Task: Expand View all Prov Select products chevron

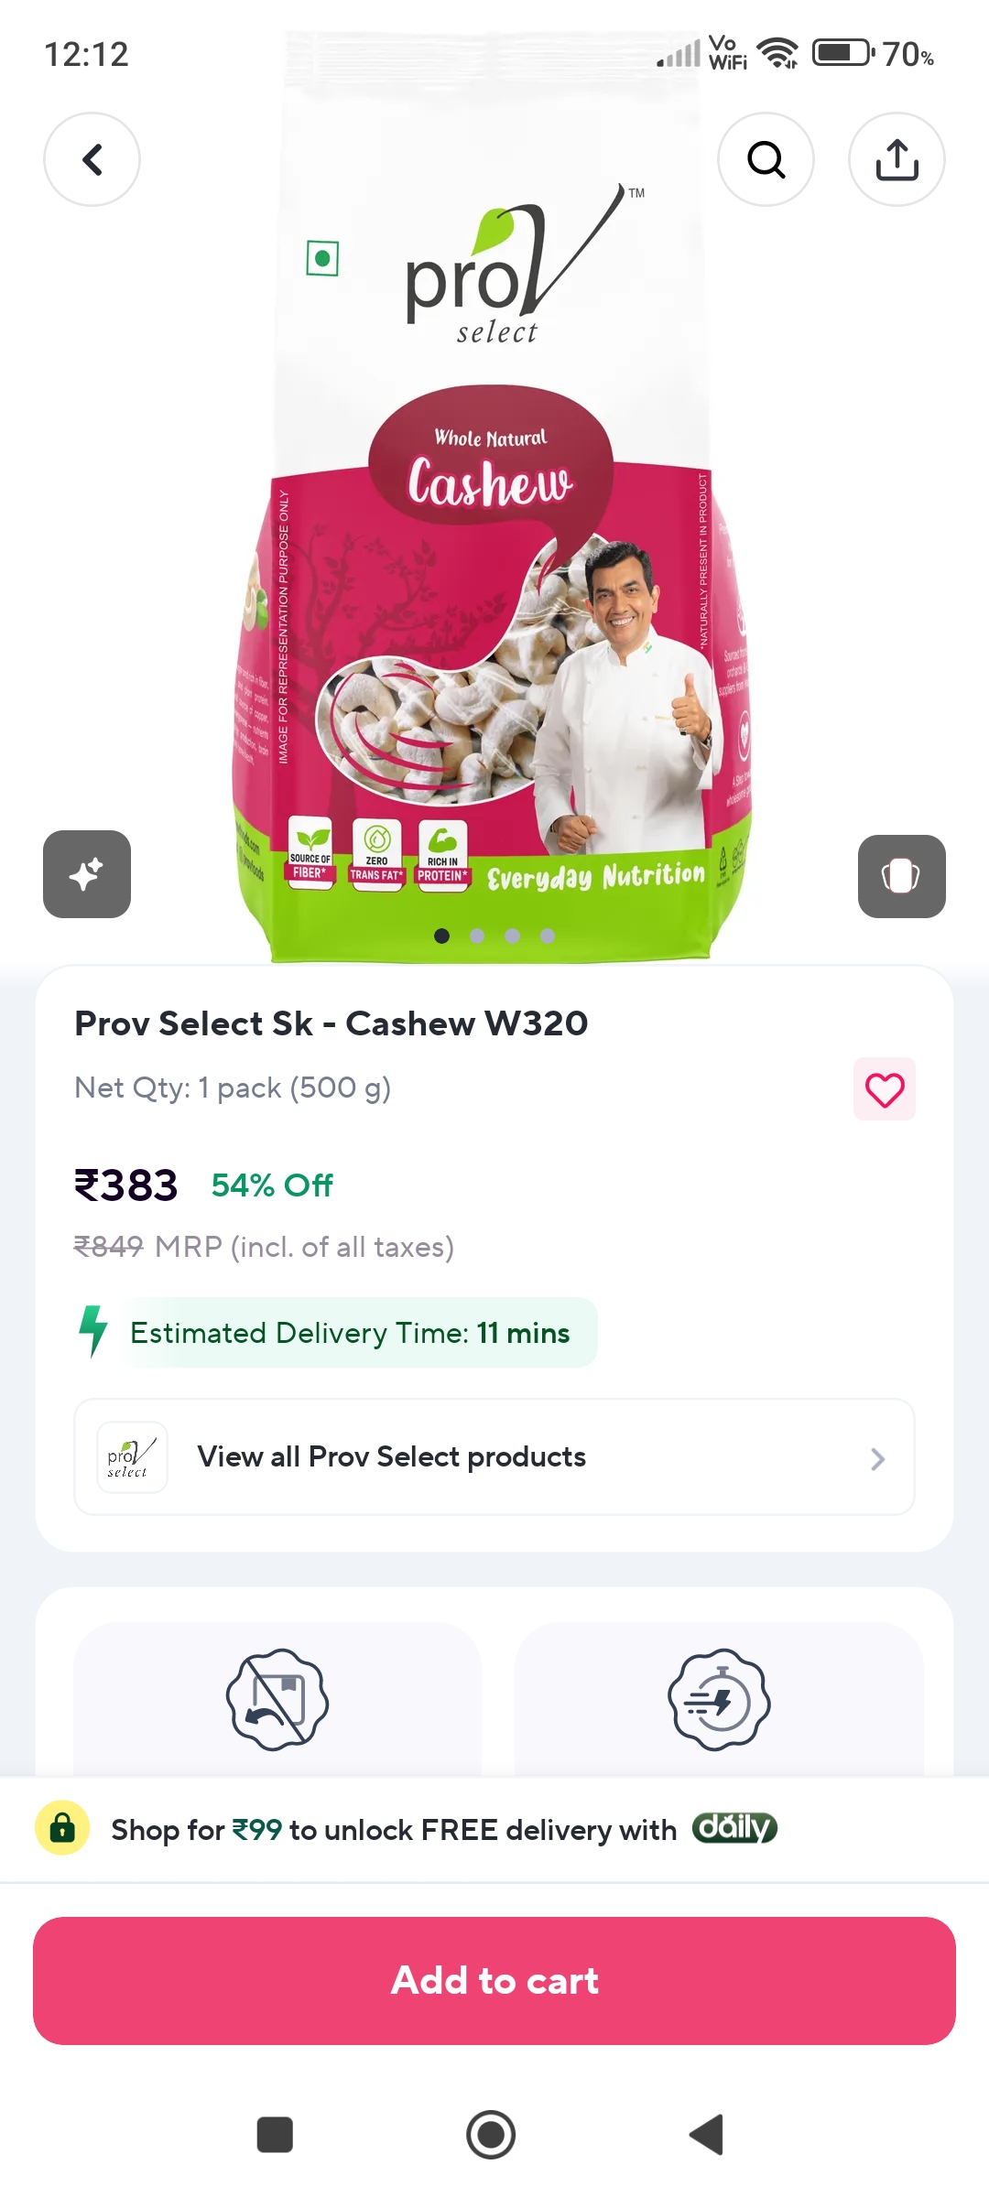Action: click(x=877, y=1458)
